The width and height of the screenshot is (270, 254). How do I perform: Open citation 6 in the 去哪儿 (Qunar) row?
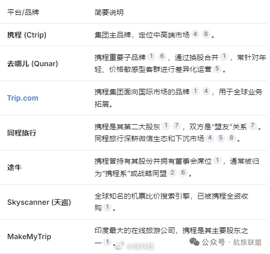pyautogui.click(x=162, y=56)
